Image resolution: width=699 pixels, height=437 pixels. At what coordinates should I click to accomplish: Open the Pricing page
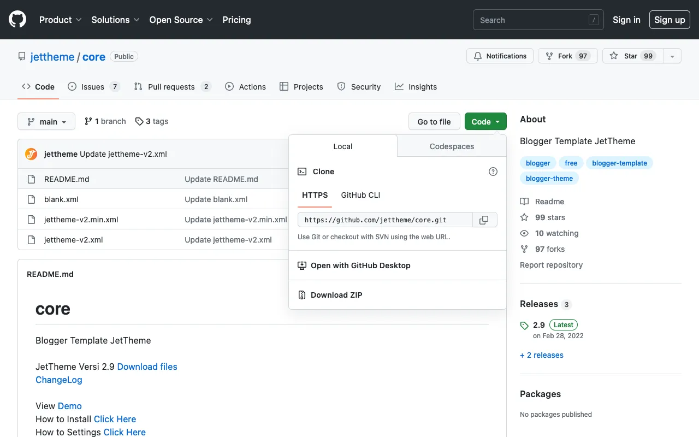click(236, 20)
